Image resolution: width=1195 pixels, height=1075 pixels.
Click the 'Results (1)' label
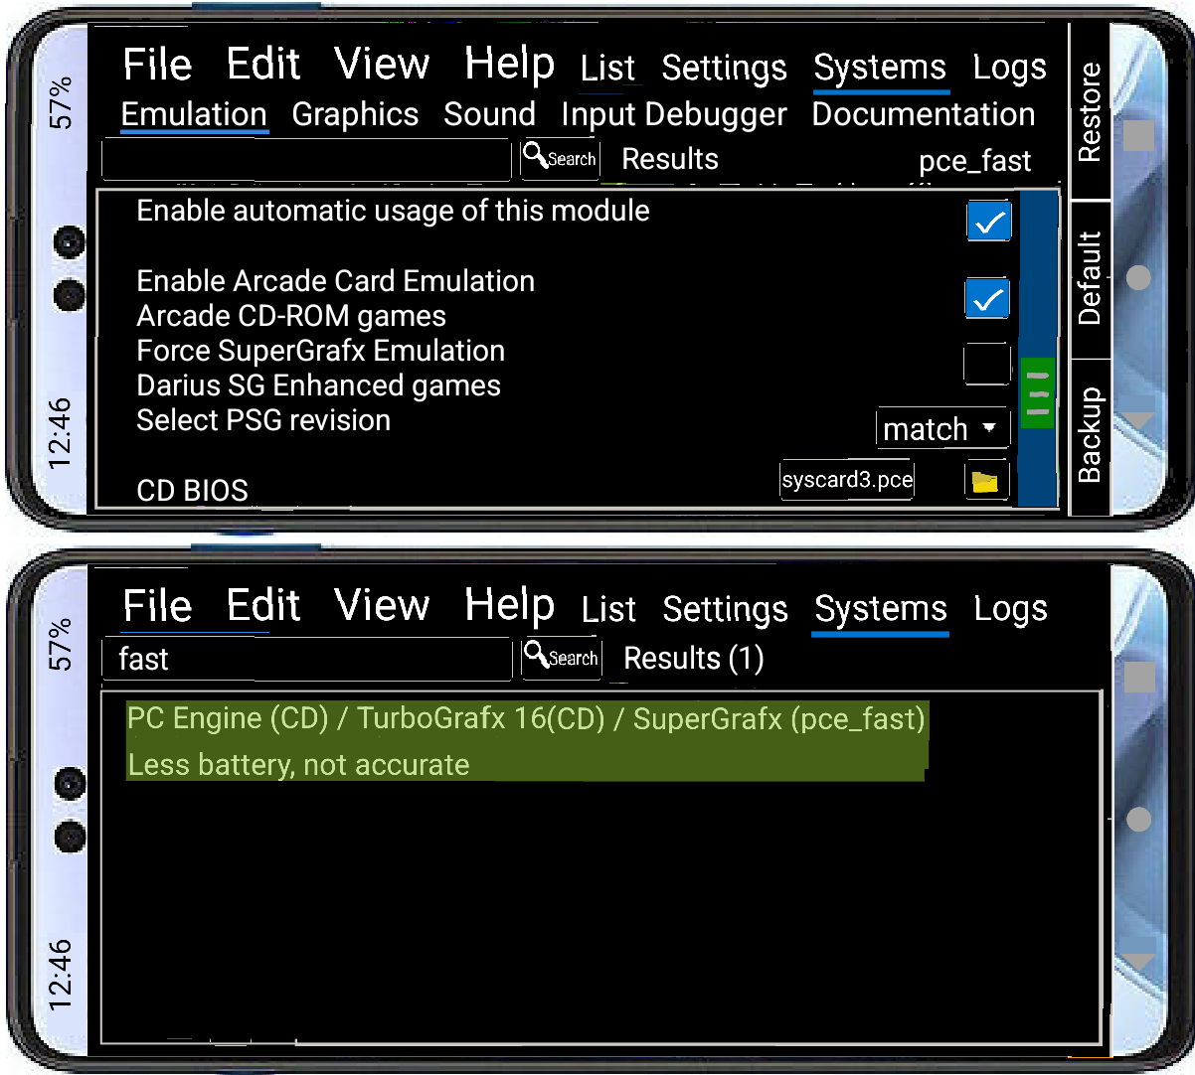coord(693,659)
